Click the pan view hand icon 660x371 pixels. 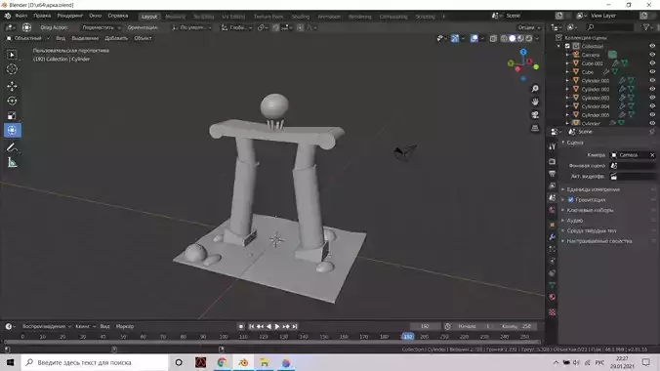pyautogui.click(x=535, y=102)
